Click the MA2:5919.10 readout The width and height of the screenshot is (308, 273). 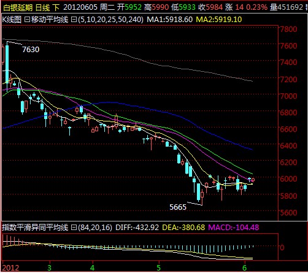[219, 20]
